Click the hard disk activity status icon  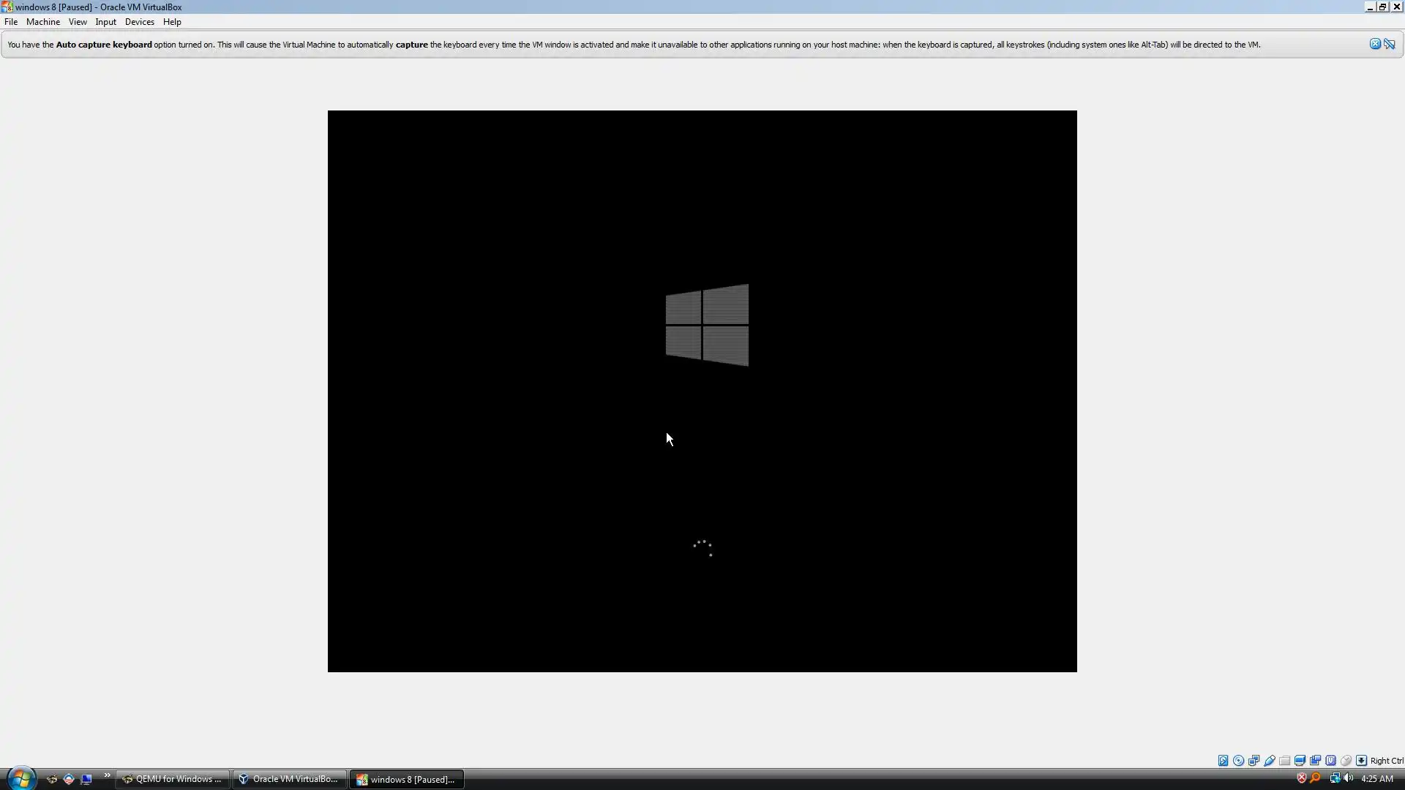pos(1223,761)
